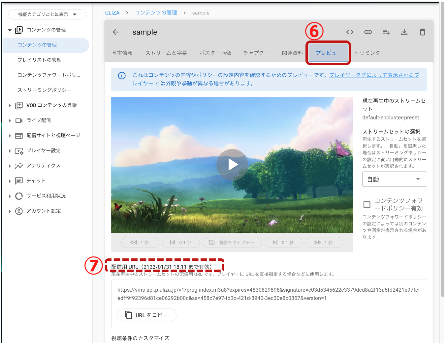Expand the アカウント設定 section
Image resolution: width=446 pixels, height=343 pixels.
10,211
